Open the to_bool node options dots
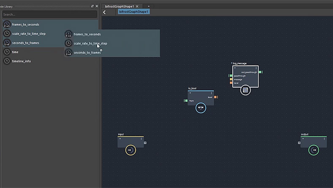This screenshot has height=188, width=333. [211, 93]
